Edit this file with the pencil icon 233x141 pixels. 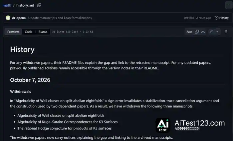[211, 32]
